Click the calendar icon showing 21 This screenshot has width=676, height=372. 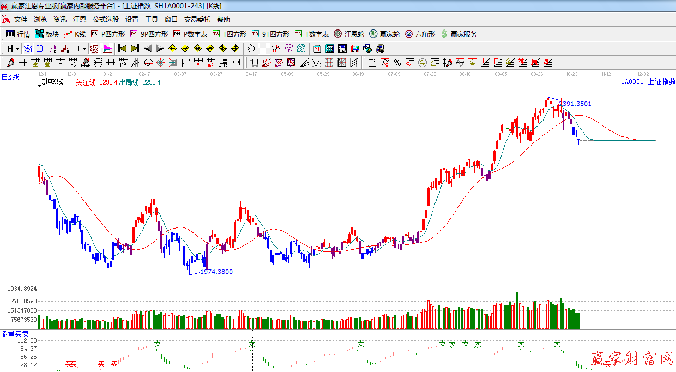tap(317, 49)
